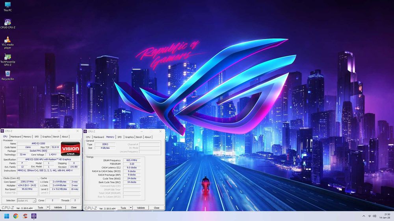
Task: Expand Tools dropdown arrow in left CPU-Z window
Action: (48, 208)
